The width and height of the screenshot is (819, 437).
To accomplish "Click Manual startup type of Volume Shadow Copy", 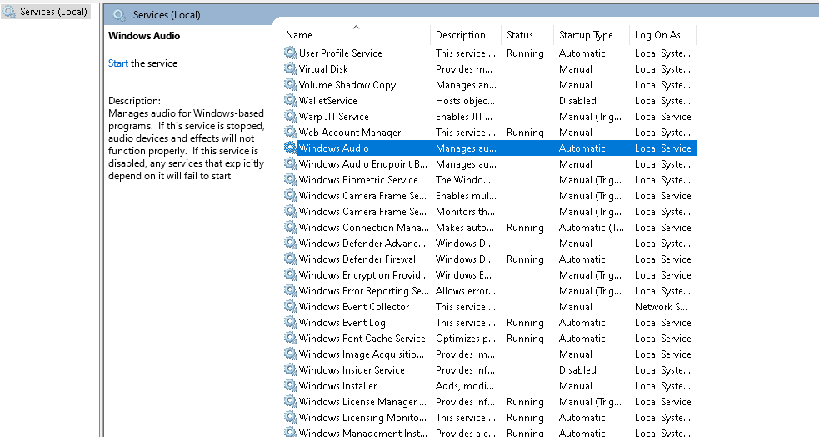I will click(x=575, y=85).
